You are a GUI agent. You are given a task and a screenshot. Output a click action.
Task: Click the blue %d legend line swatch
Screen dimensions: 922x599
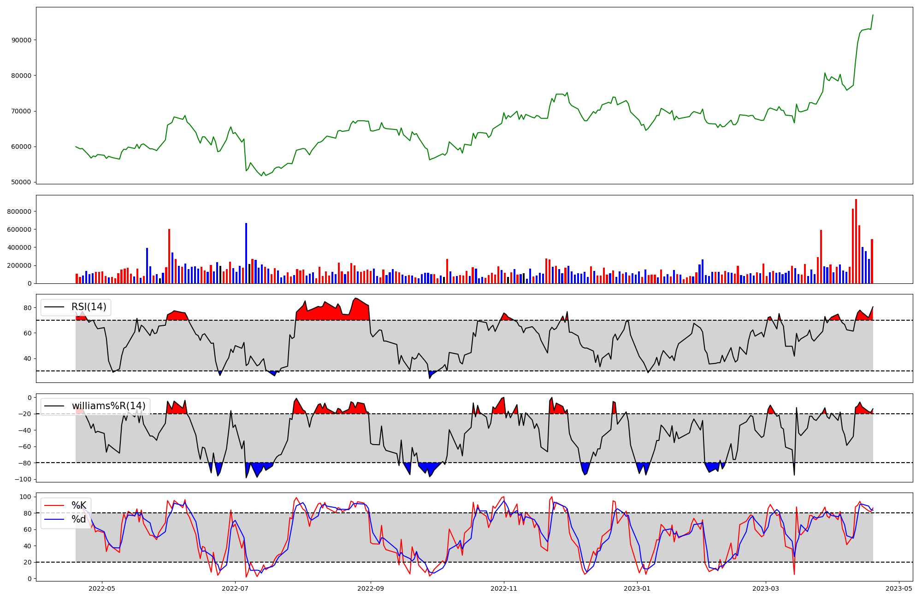point(54,519)
